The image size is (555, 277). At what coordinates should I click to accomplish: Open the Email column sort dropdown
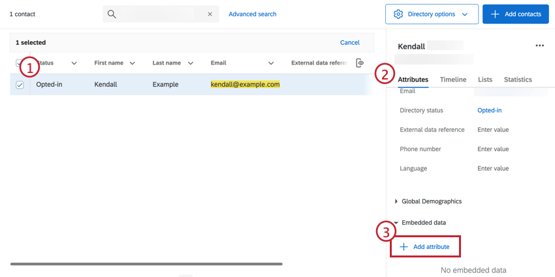pyautogui.click(x=271, y=63)
